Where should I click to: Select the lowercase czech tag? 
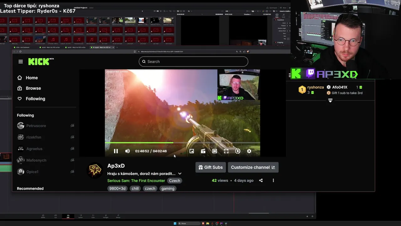150,189
